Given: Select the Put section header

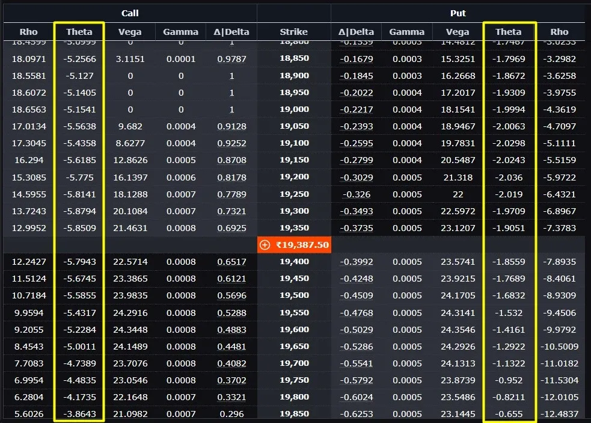Looking at the screenshot, I should [x=458, y=13].
